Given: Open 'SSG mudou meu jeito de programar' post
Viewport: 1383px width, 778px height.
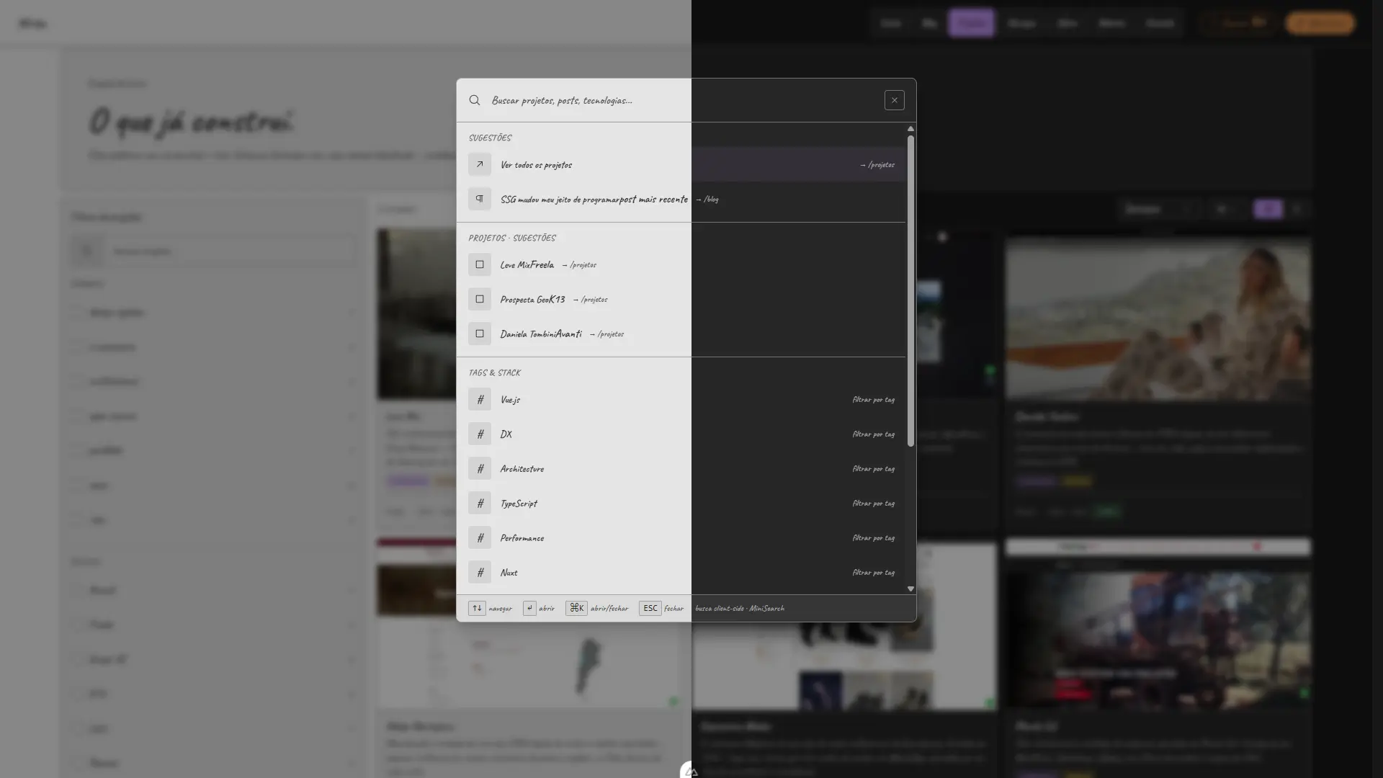Looking at the screenshot, I should click(x=559, y=200).
